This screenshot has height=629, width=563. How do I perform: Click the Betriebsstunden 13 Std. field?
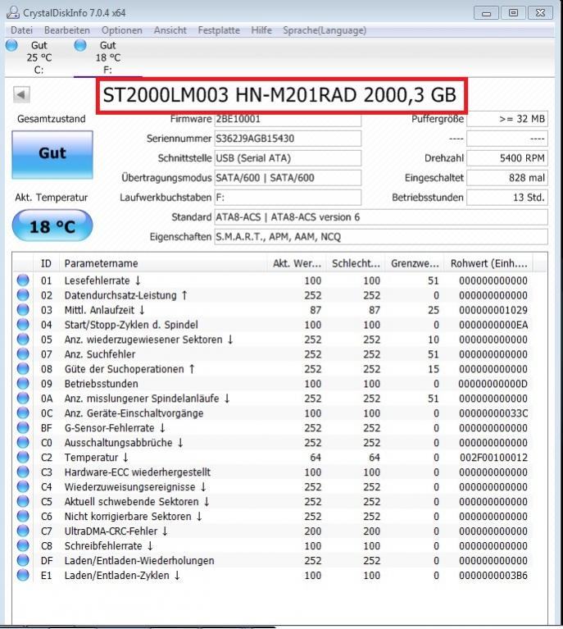506,198
